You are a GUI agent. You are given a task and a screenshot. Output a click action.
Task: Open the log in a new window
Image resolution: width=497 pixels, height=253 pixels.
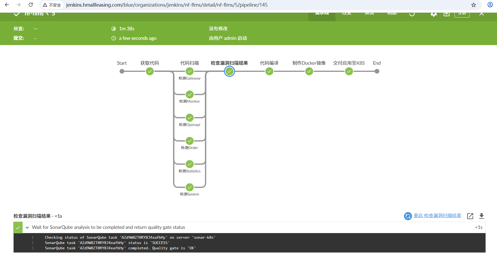(x=470, y=216)
